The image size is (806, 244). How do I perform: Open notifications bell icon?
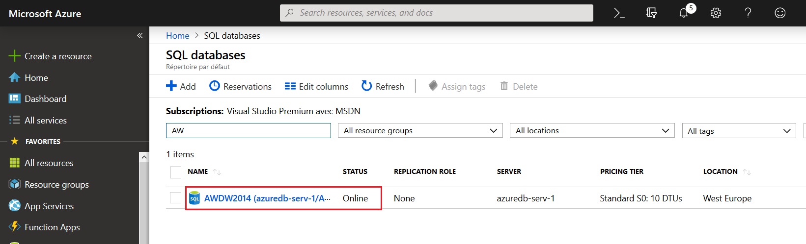click(x=684, y=13)
